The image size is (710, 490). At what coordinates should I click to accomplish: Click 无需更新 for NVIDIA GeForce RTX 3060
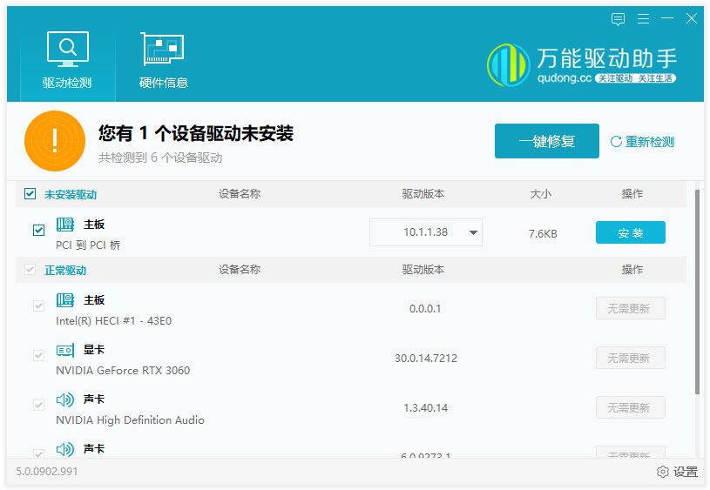631,358
